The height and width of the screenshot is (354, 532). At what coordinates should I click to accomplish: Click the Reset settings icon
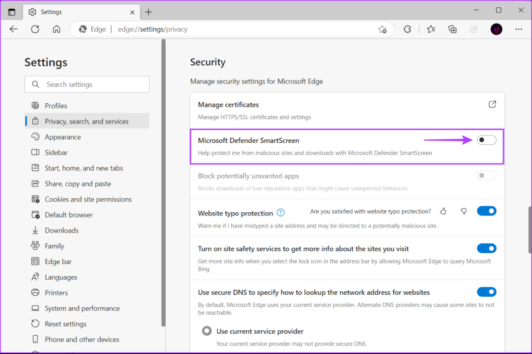tap(35, 323)
